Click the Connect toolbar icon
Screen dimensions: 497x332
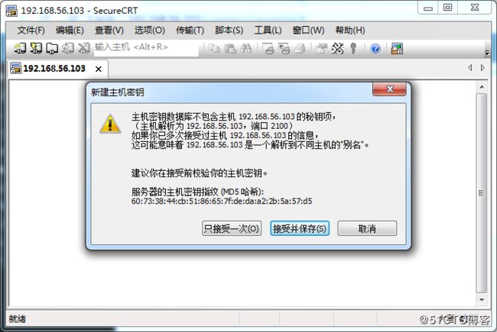[20, 48]
